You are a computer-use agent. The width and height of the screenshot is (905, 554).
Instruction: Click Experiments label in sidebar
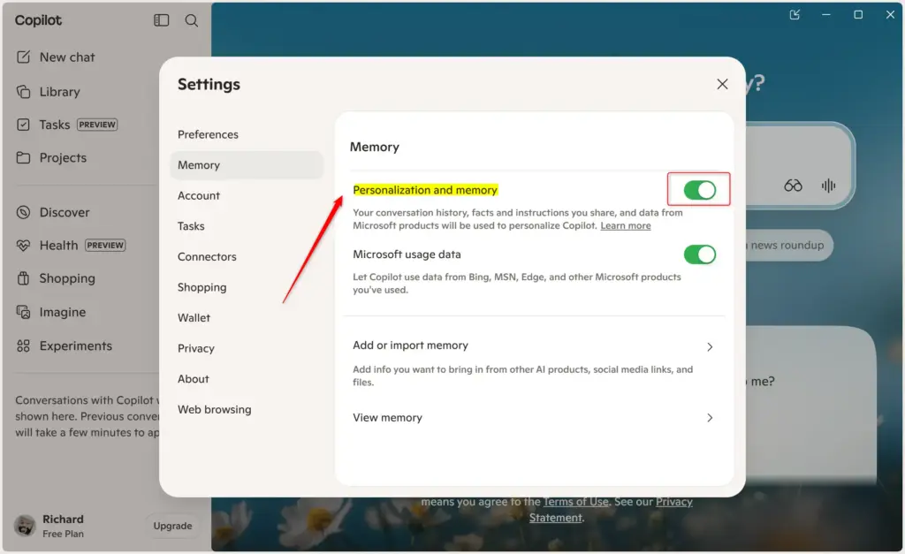pyautogui.click(x=76, y=345)
